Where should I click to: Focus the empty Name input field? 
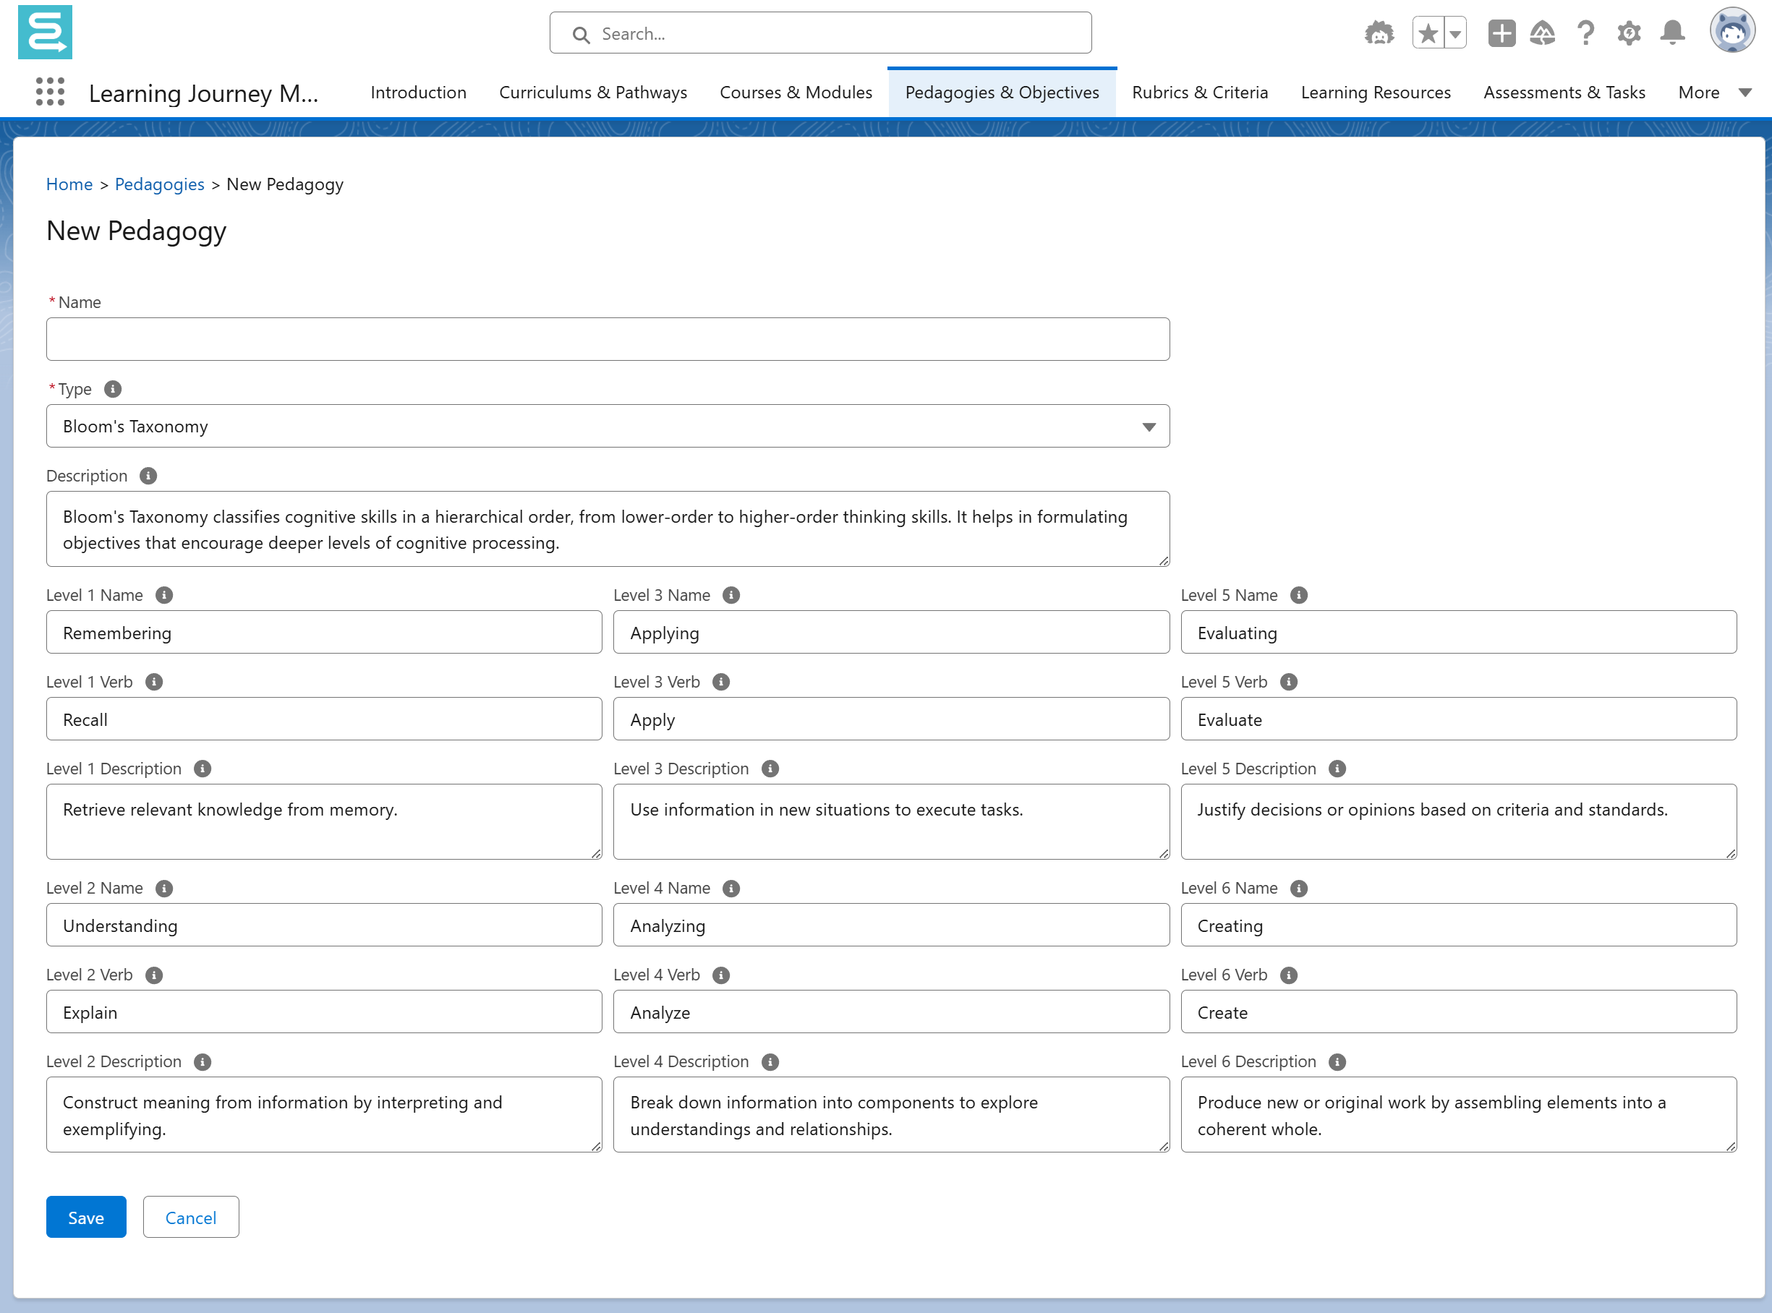pyautogui.click(x=608, y=339)
